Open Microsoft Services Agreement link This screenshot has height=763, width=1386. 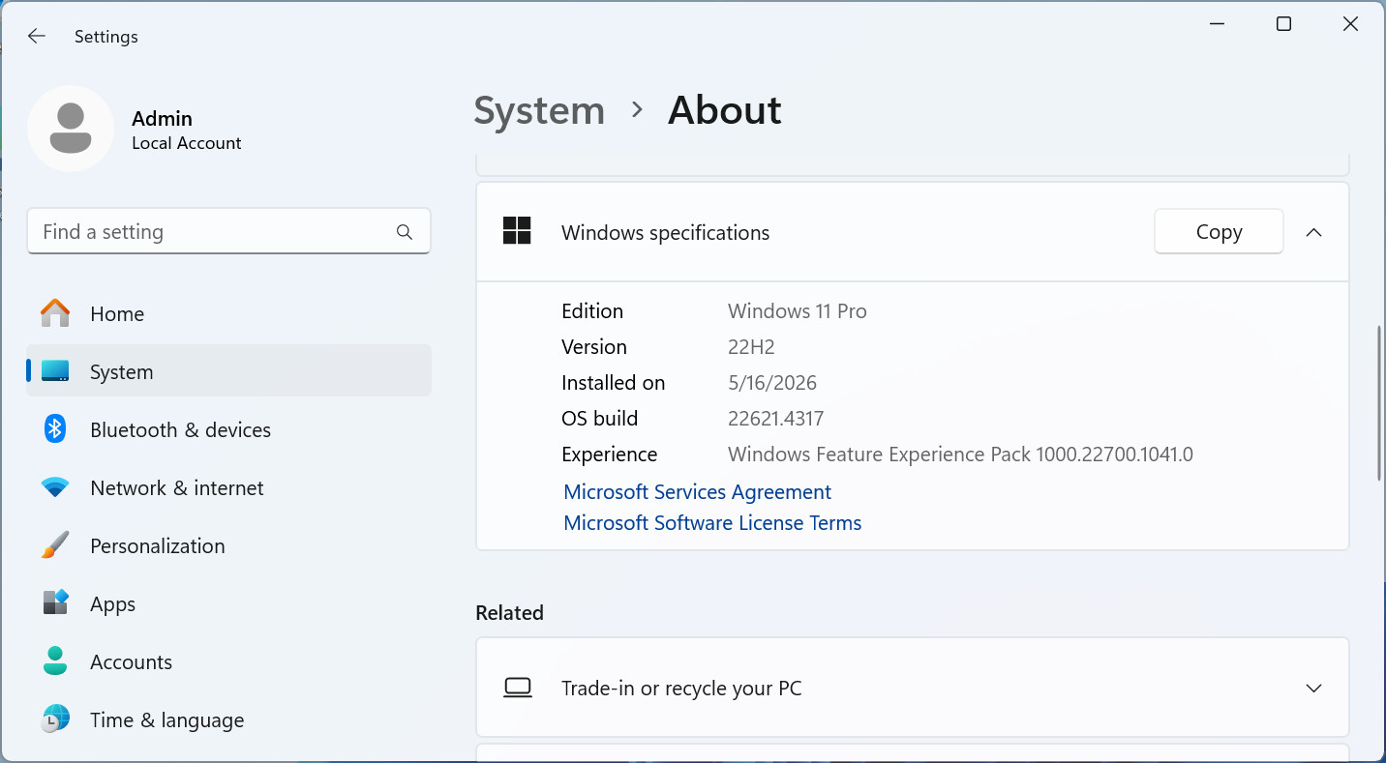(697, 492)
